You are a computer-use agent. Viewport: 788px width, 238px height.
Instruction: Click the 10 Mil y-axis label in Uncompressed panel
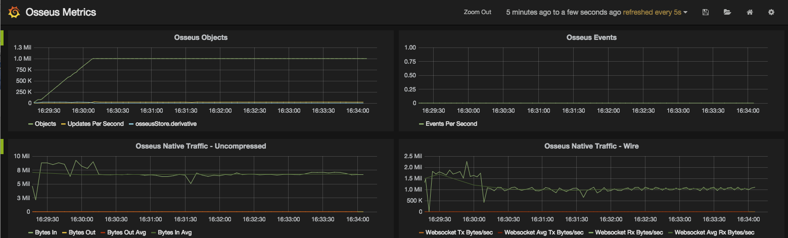coord(23,156)
